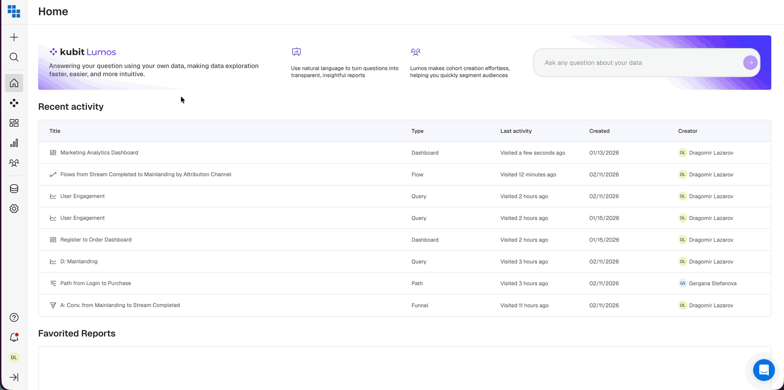Click the plus icon to create new
The height and width of the screenshot is (390, 784).
[x=14, y=37]
